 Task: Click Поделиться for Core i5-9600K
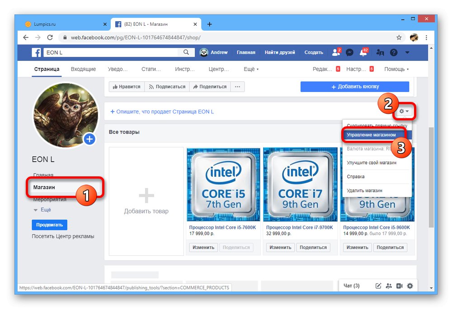click(x=391, y=248)
